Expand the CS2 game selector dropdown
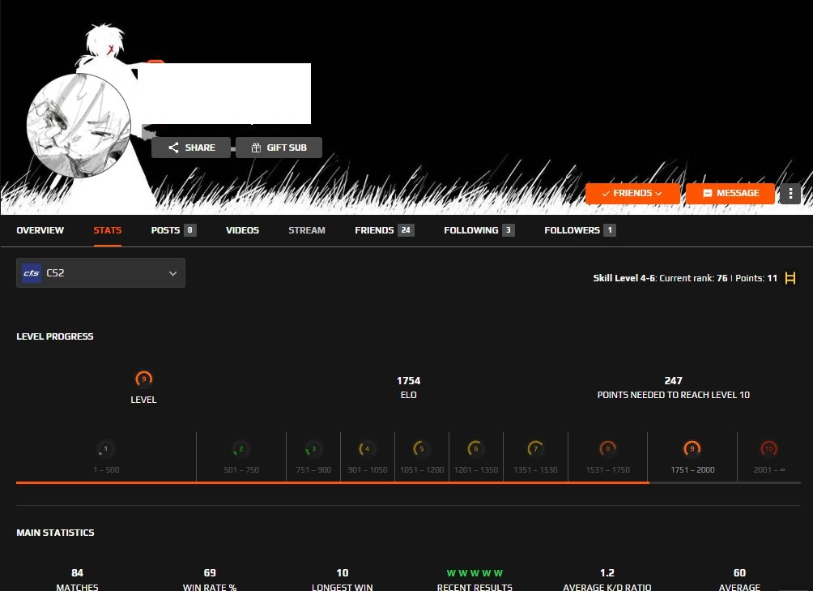The image size is (813, 591). coord(100,273)
